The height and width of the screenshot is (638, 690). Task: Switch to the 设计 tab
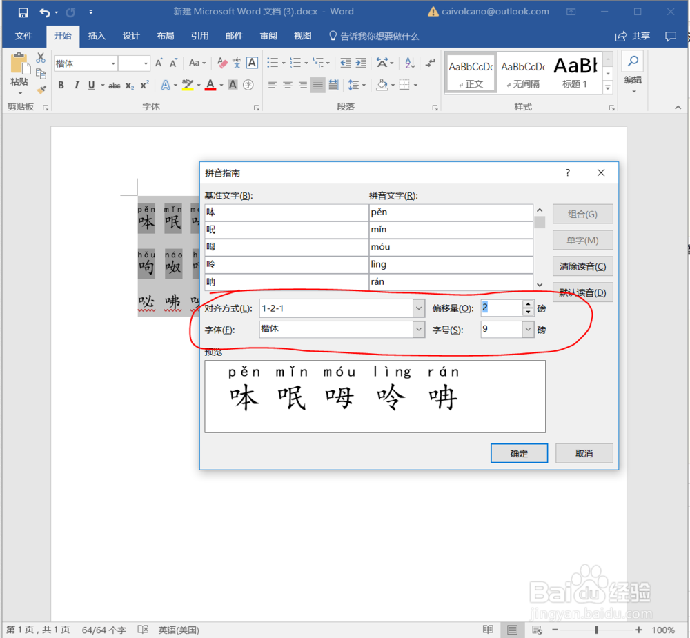pyautogui.click(x=131, y=36)
